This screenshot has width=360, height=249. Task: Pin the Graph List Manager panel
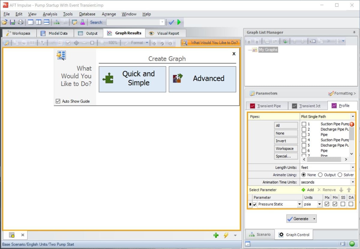pyautogui.click(x=354, y=32)
